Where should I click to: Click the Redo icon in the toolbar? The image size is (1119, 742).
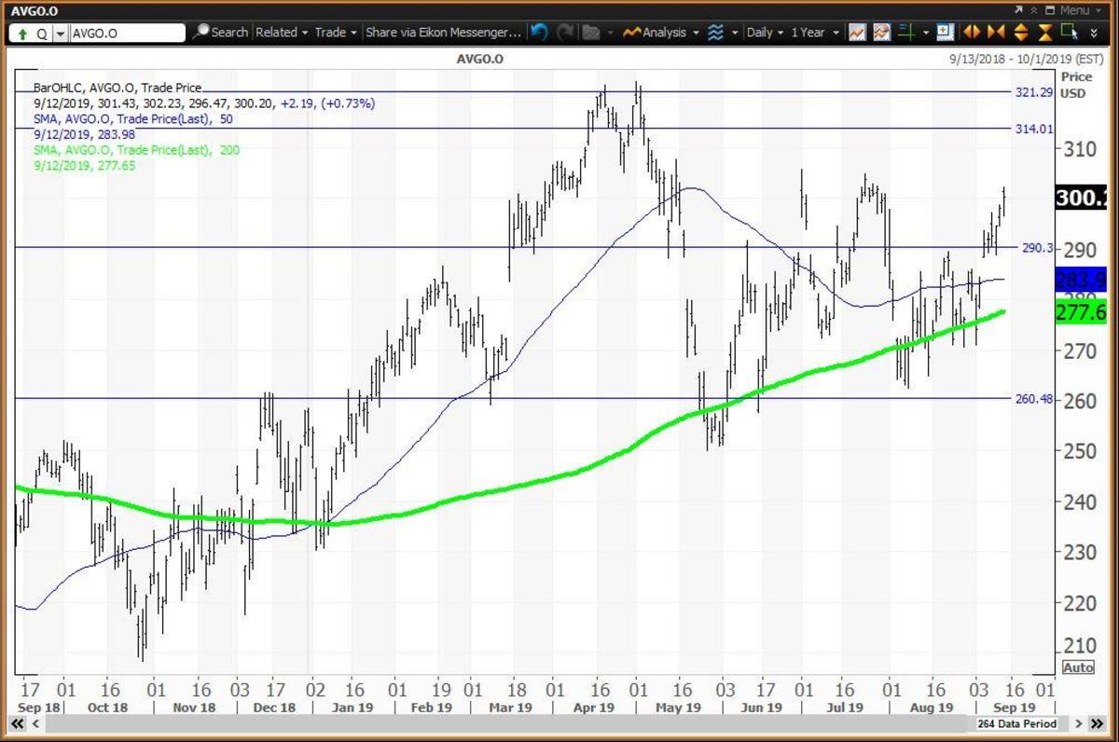click(566, 32)
